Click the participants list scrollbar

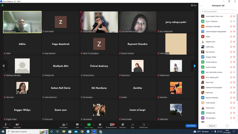(x=237, y=58)
